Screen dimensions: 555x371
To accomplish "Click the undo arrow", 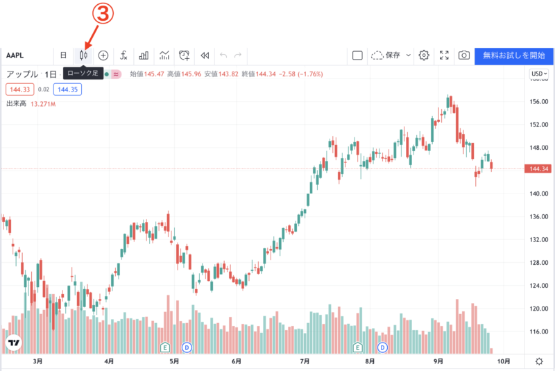I will 223,55.
